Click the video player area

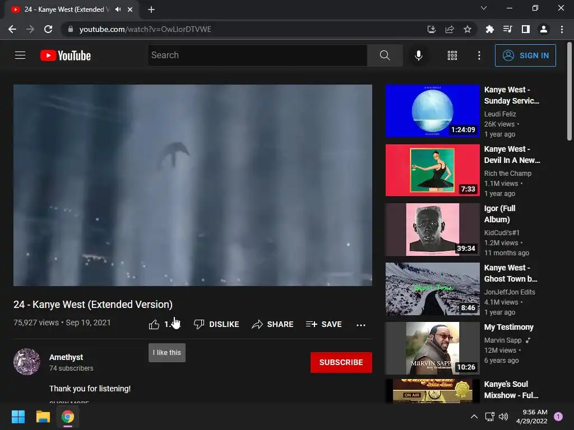[x=193, y=185]
